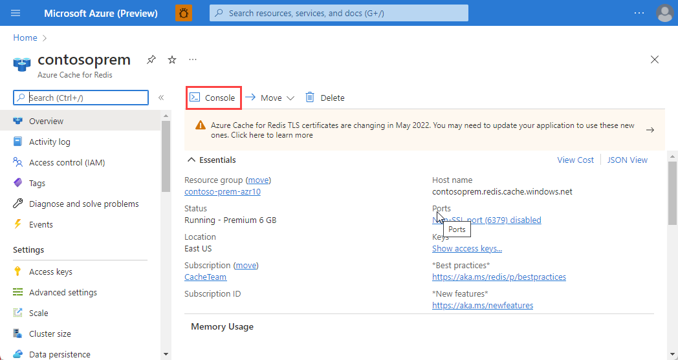Open the Console toolbar button

213,98
